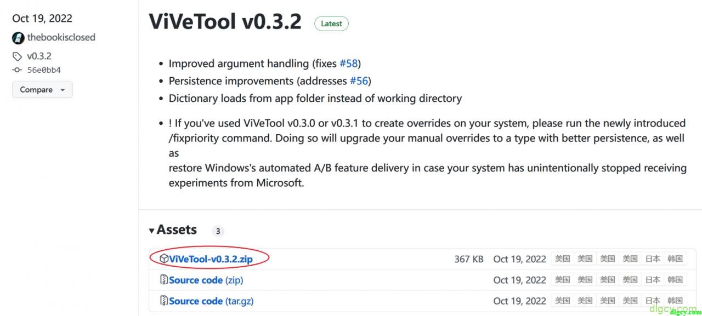Open issue #58 link
702x316 pixels.
(x=348, y=64)
